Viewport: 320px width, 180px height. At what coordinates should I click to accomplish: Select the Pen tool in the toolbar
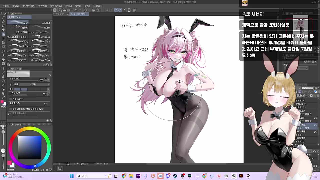[3, 17]
